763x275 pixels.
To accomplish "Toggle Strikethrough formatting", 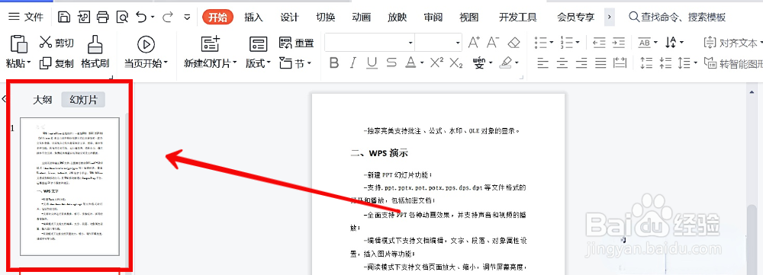I will tap(391, 62).
